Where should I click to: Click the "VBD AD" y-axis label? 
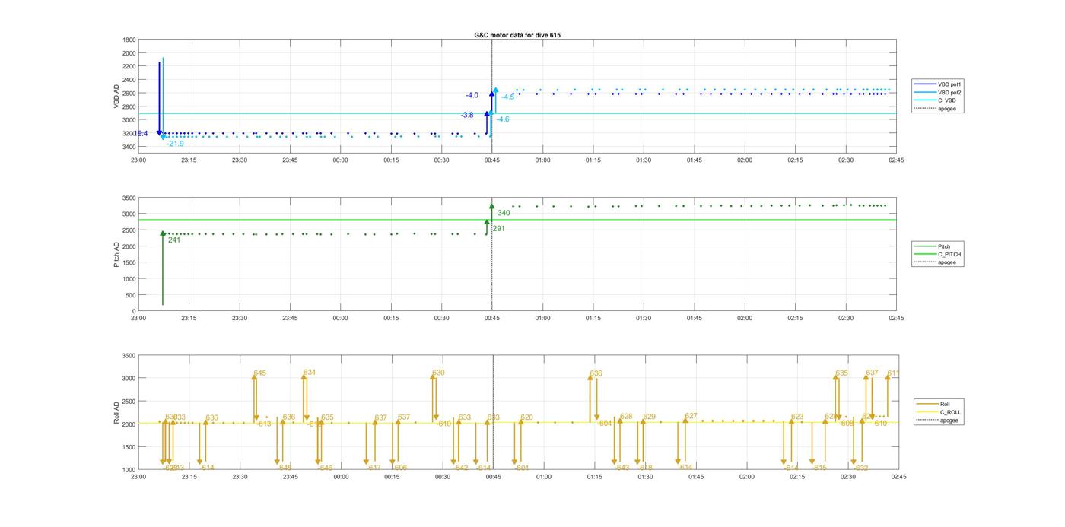pyautogui.click(x=117, y=96)
